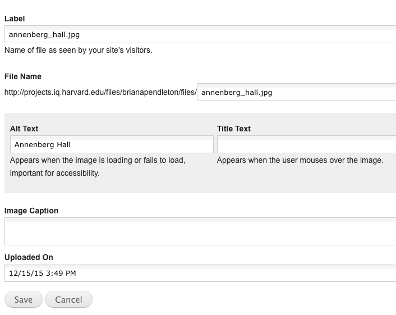Click the Label input containing annenberg_hall.jpg
This screenshot has width=396, height=315.
200,34
